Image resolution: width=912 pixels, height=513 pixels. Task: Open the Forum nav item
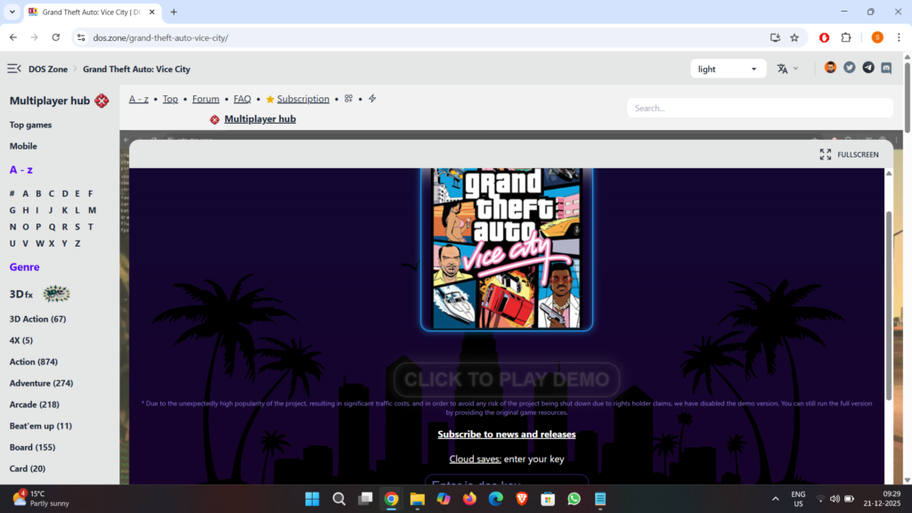pyautogui.click(x=206, y=99)
